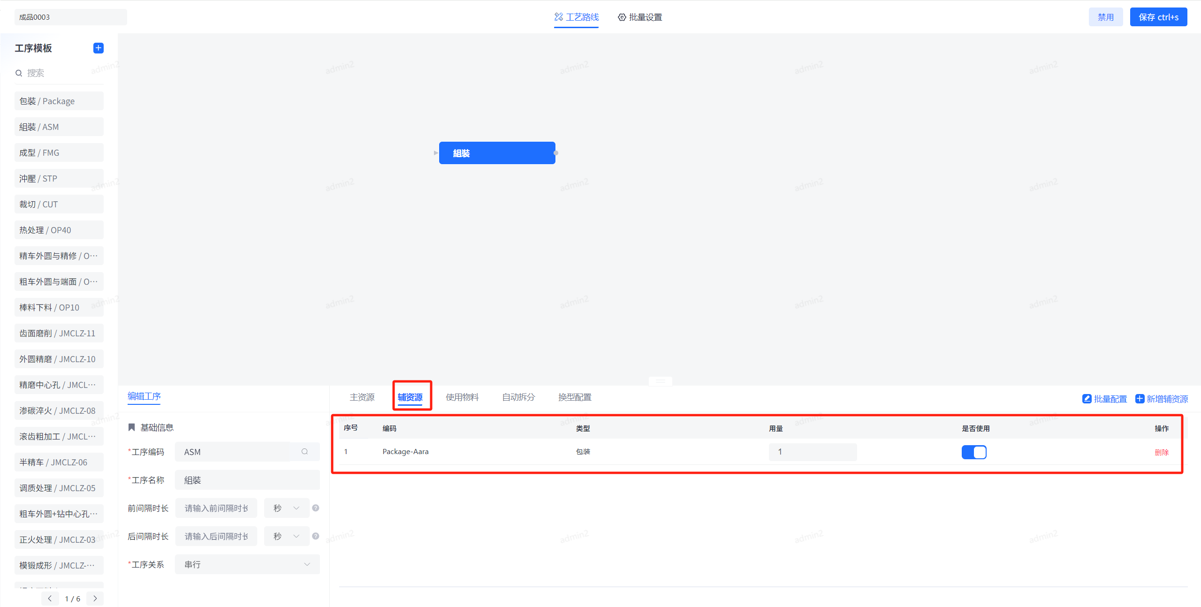
Task: Go to next template page arrow
Action: click(95, 599)
